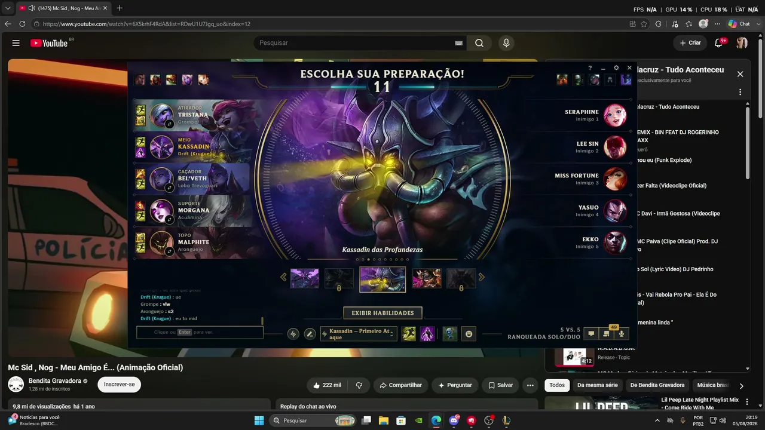Open a new browser tab

[120, 8]
